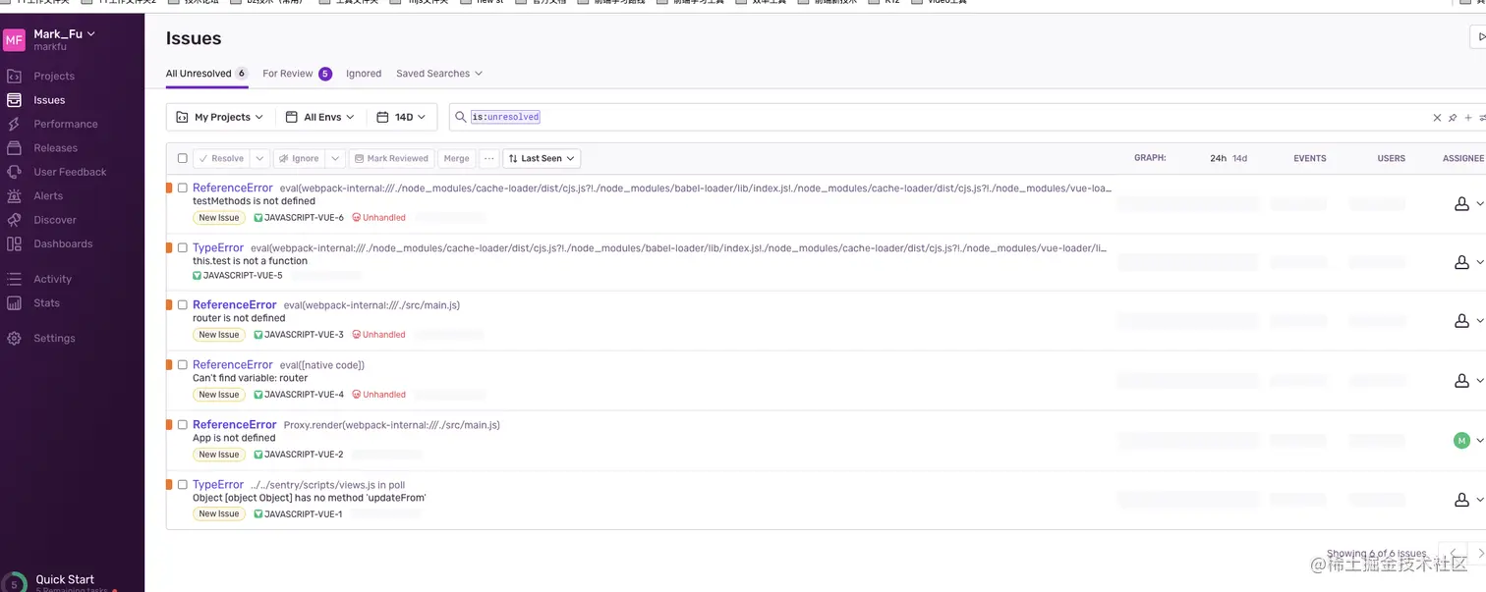Screen dimensions: 1486x592
Task: Open the Mark_Fu organization menu
Action: tap(65, 34)
